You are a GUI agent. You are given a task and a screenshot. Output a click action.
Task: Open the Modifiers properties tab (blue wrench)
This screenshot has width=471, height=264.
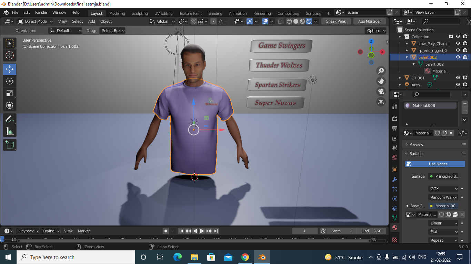(x=395, y=179)
